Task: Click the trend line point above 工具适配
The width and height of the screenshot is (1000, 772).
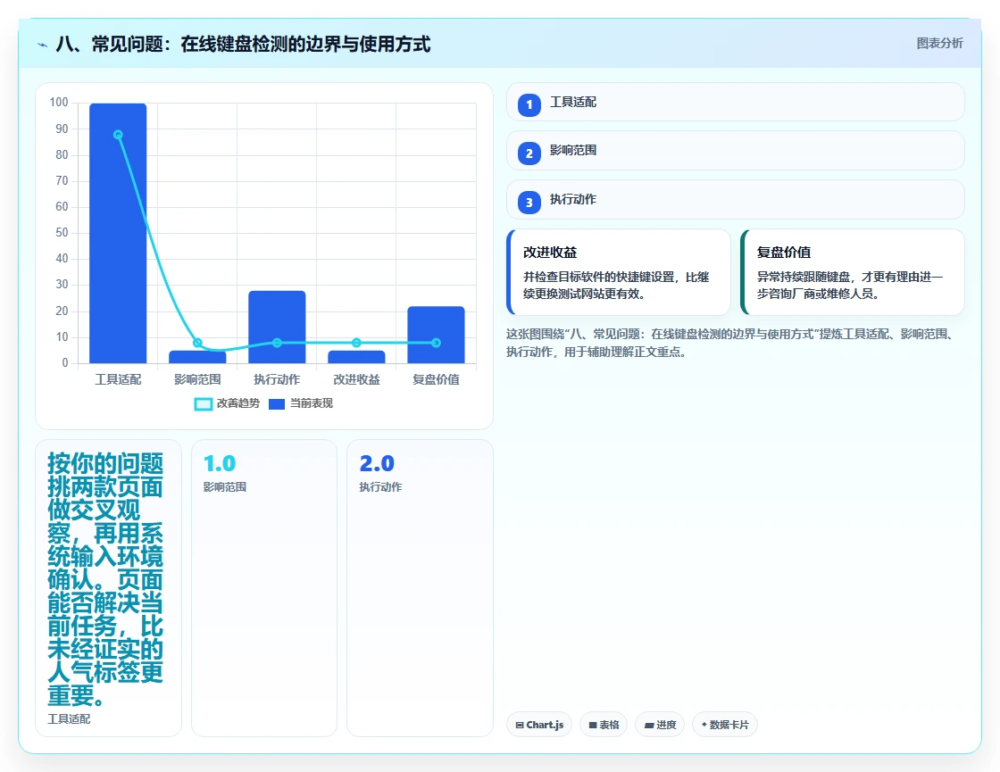Action: (x=118, y=135)
